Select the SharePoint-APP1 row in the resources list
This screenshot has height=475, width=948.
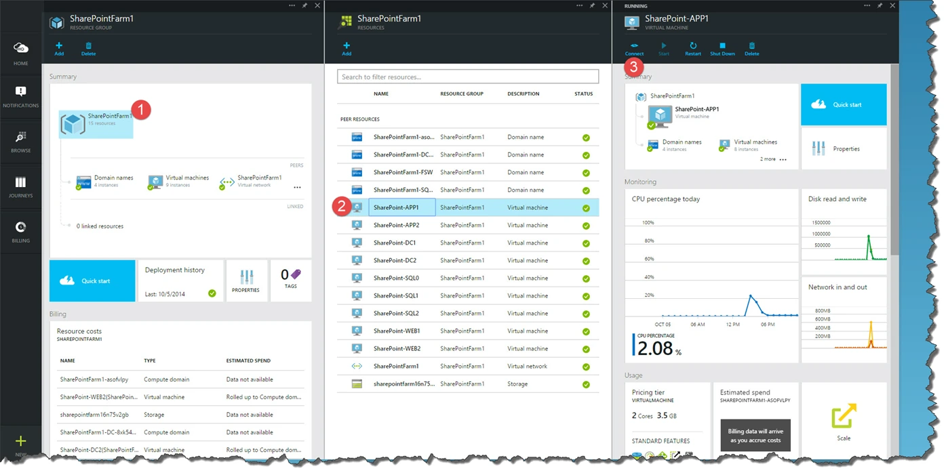pos(468,207)
